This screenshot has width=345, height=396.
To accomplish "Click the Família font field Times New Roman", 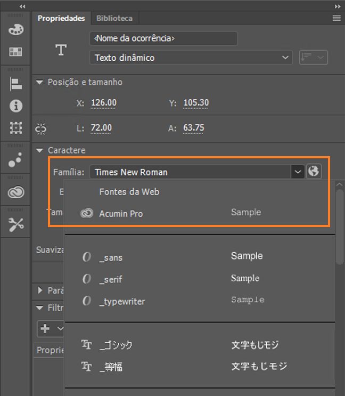I will coord(190,172).
